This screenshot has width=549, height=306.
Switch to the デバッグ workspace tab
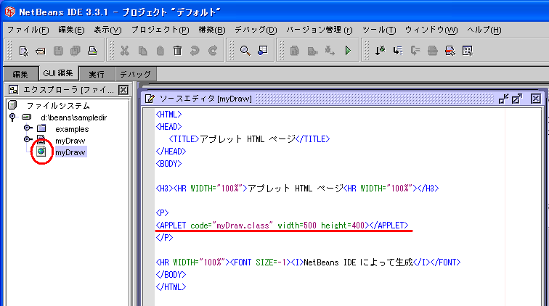[135, 74]
